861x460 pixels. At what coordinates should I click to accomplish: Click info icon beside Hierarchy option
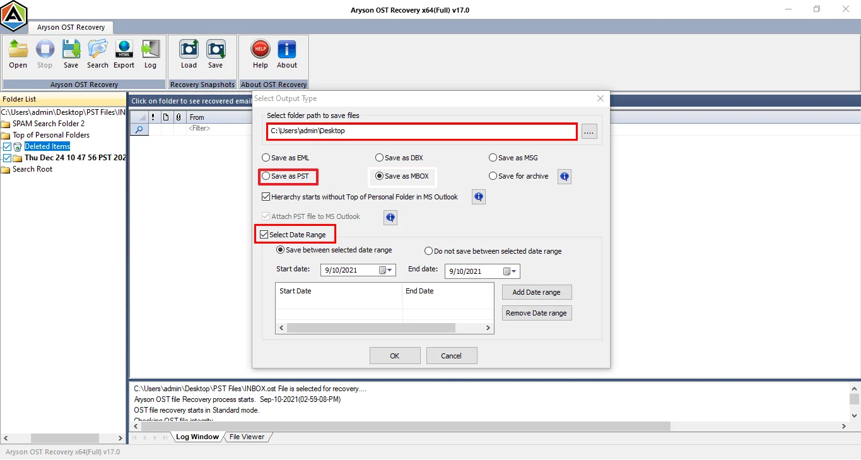tap(479, 198)
